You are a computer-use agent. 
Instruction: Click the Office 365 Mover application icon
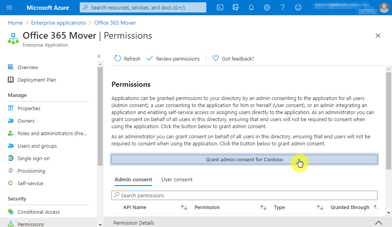coord(13,39)
